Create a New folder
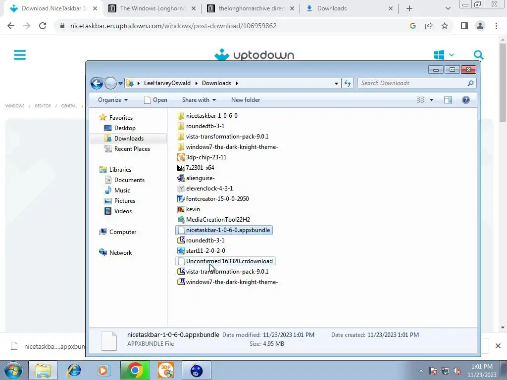The height and width of the screenshot is (380, 507). pyautogui.click(x=246, y=100)
